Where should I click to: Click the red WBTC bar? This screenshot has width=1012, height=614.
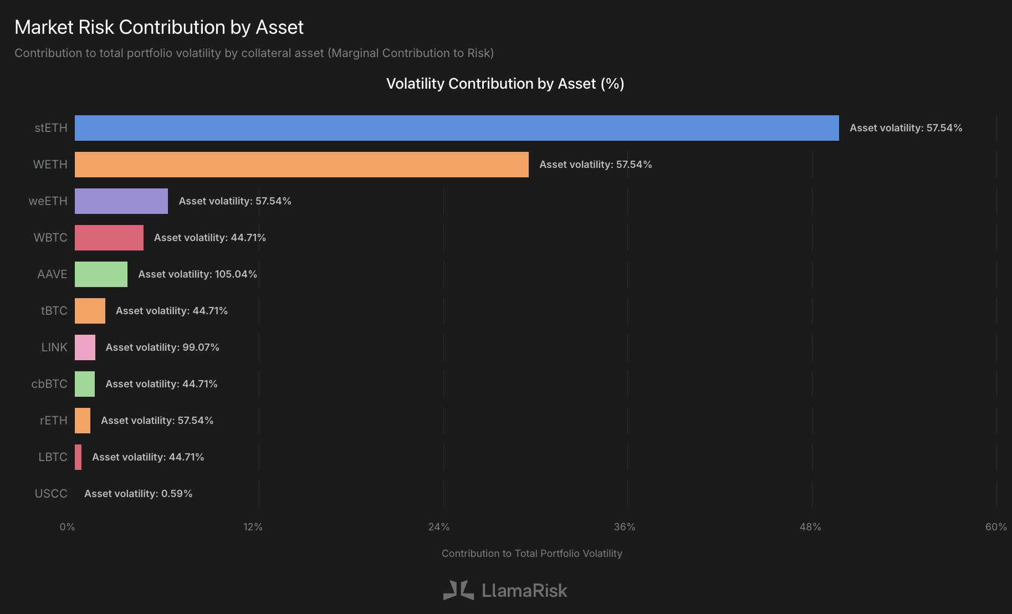(109, 238)
